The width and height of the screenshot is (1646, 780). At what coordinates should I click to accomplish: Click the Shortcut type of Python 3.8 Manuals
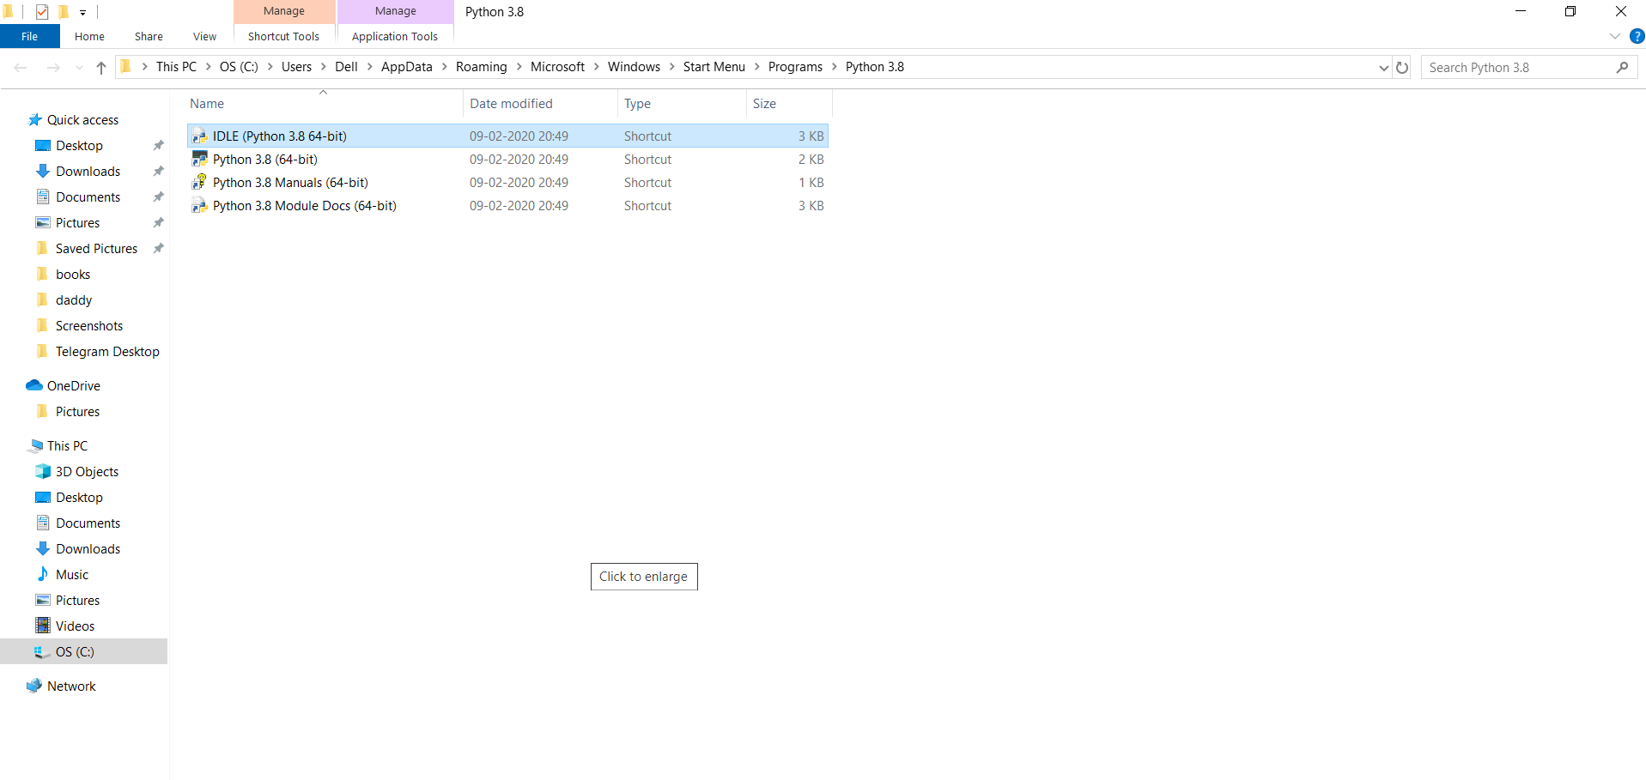point(647,183)
